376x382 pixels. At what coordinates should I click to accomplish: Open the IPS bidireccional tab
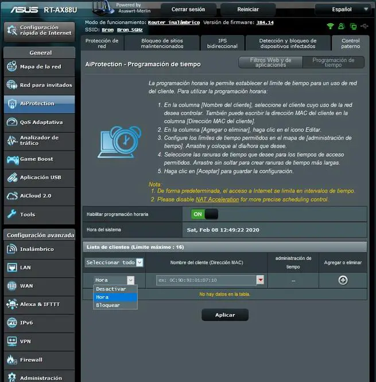coord(222,43)
